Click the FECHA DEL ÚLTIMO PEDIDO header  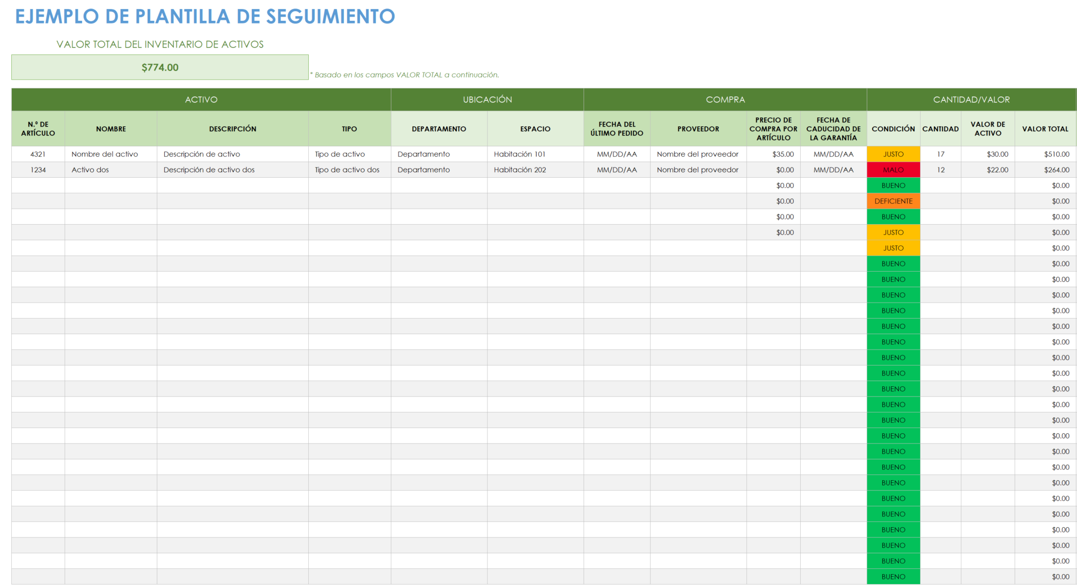[617, 129]
